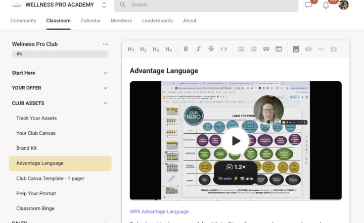The height and width of the screenshot is (223, 364).
Task: Toggle bold formatting in editor
Action: tap(186, 49)
